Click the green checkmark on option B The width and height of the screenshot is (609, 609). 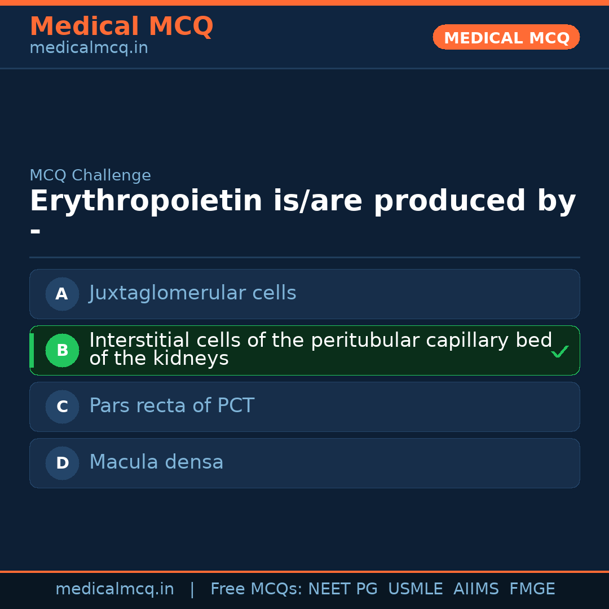(x=559, y=351)
